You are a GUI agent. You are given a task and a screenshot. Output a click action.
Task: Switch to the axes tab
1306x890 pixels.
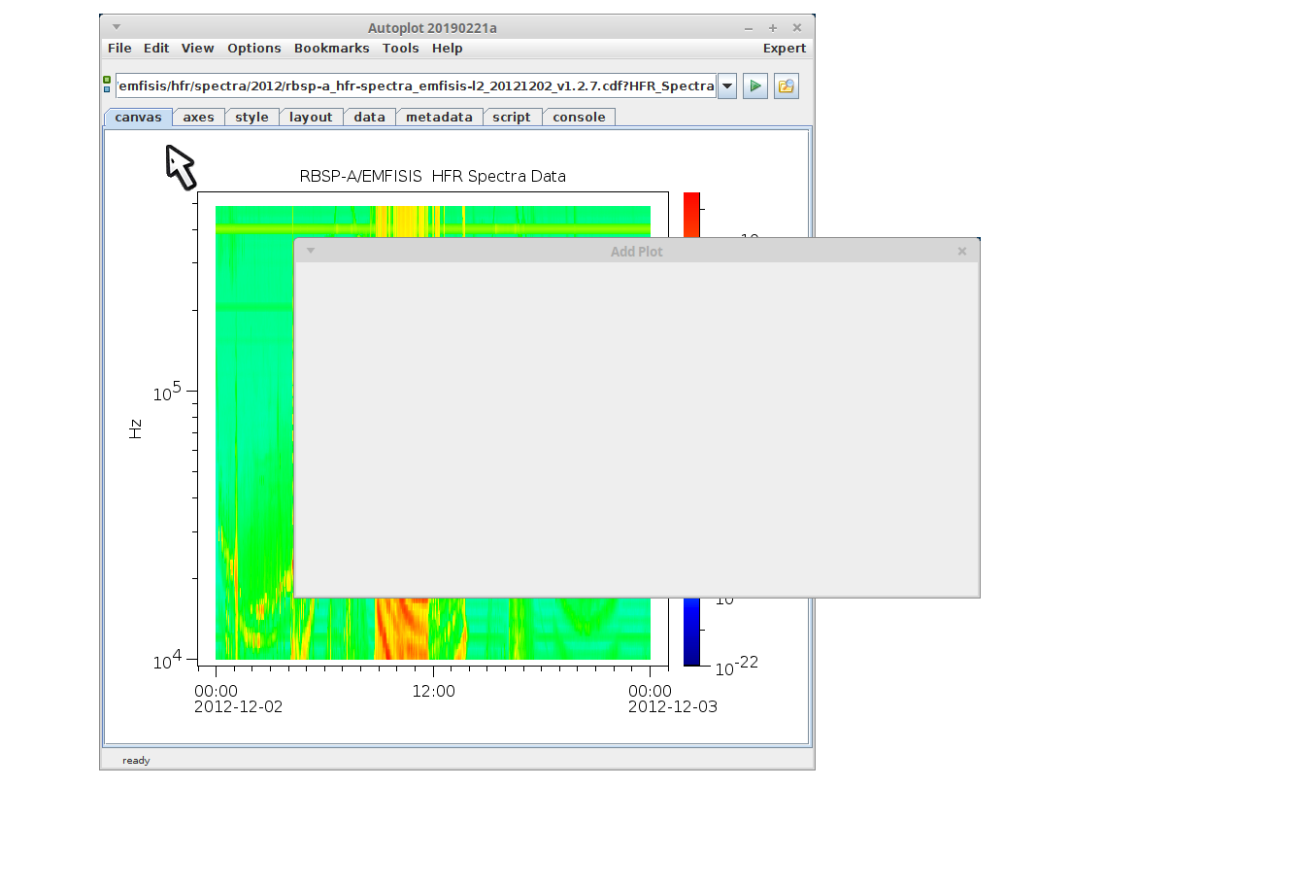pyautogui.click(x=198, y=118)
